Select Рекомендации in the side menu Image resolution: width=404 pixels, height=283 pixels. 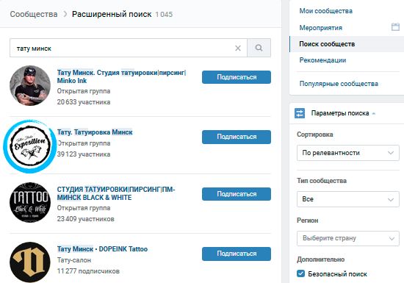click(322, 60)
